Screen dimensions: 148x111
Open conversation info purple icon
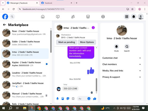click(x=93, y=28)
